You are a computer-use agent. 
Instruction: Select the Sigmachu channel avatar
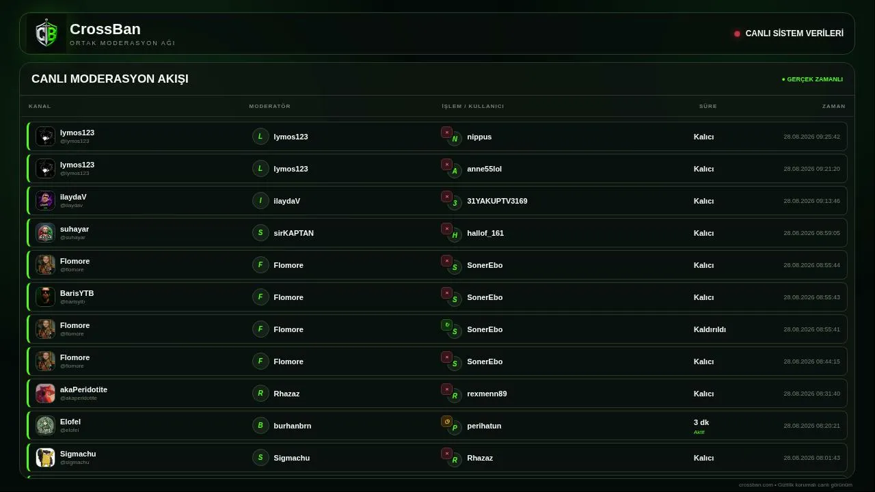click(x=45, y=458)
